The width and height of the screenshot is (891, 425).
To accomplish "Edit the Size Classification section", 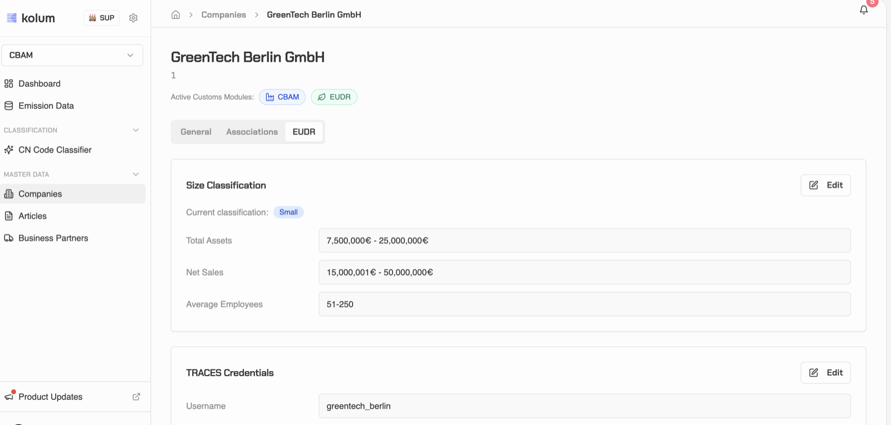I will [826, 185].
